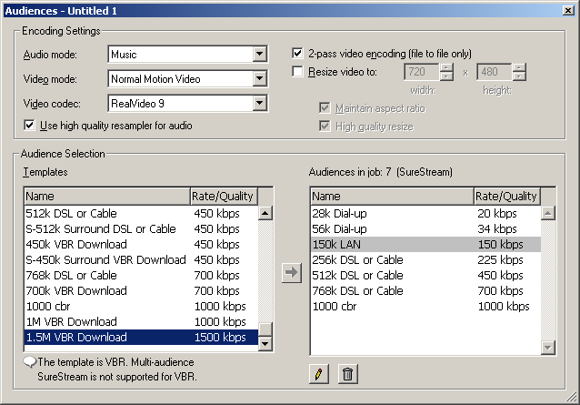This screenshot has width=580, height=405.
Task: Enable Resize video to checkbox
Action: tap(297, 72)
